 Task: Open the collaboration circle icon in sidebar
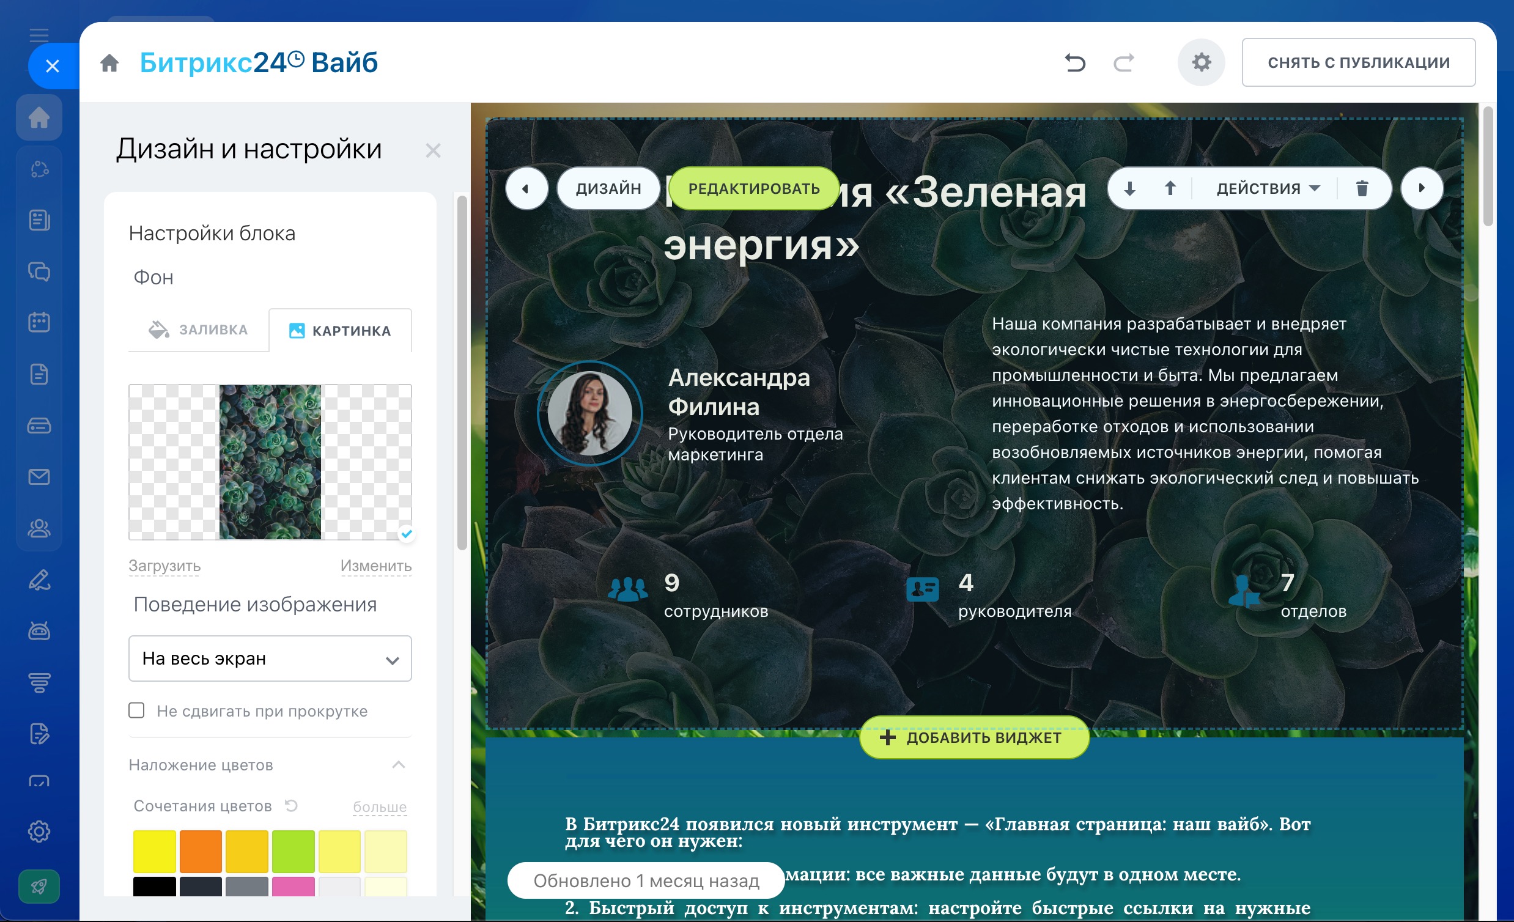point(39,169)
